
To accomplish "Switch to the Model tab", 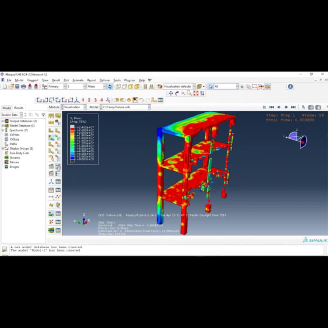I will coord(6,108).
